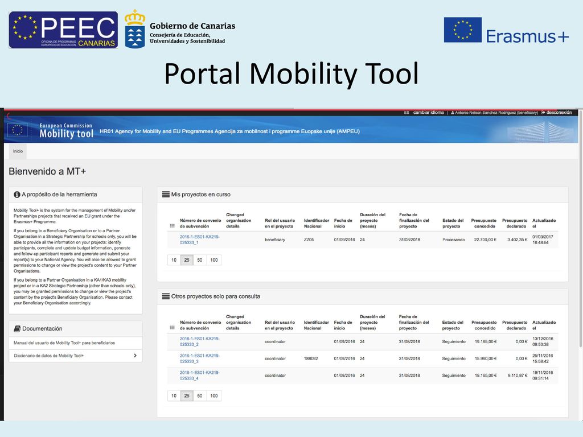The width and height of the screenshot is (583, 437).
Task: Show 10 rows in Otros proyectos table
Action: [x=174, y=396]
